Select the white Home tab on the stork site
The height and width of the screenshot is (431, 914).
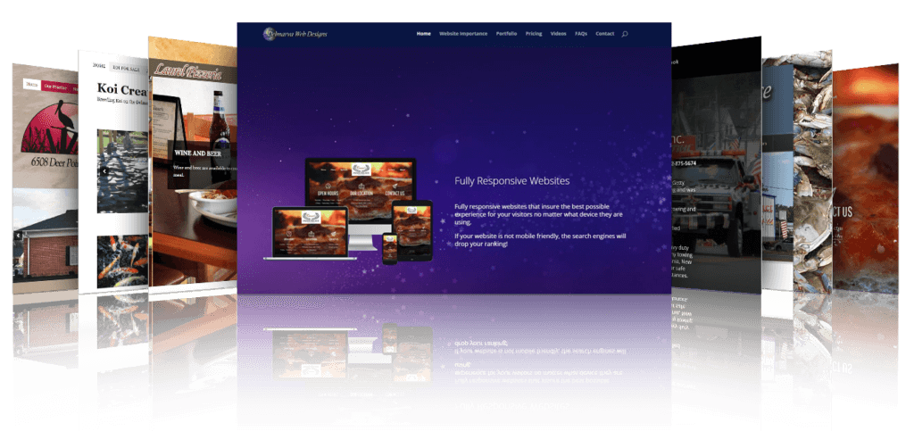tap(31, 85)
